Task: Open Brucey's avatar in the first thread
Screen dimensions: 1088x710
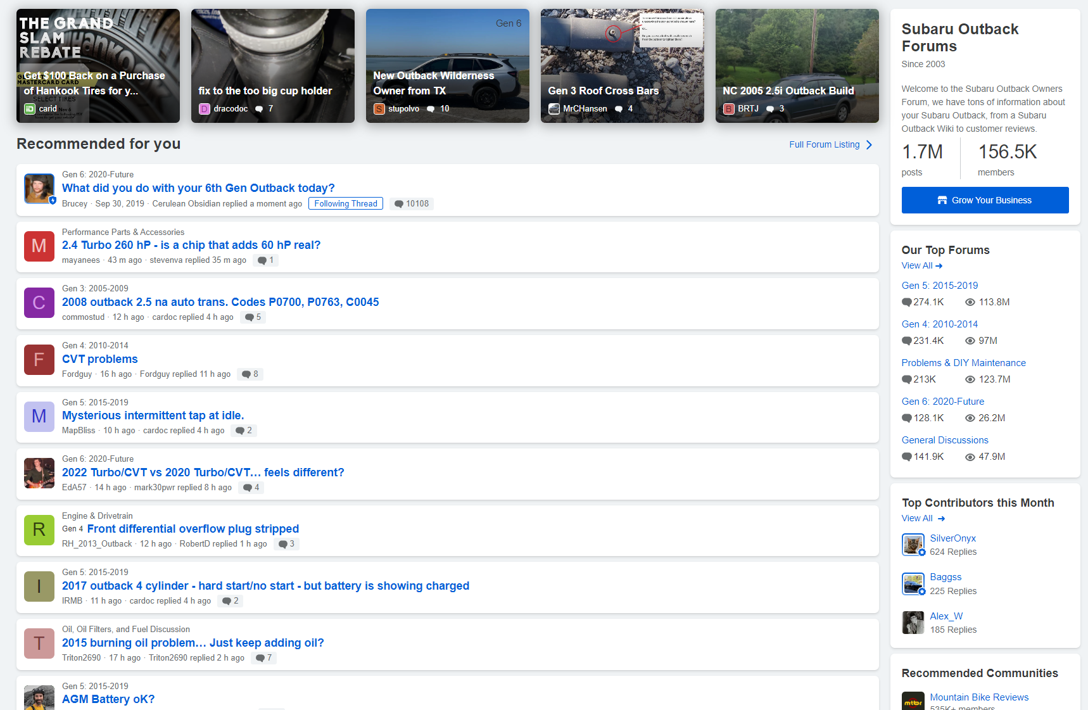Action: pos(39,189)
